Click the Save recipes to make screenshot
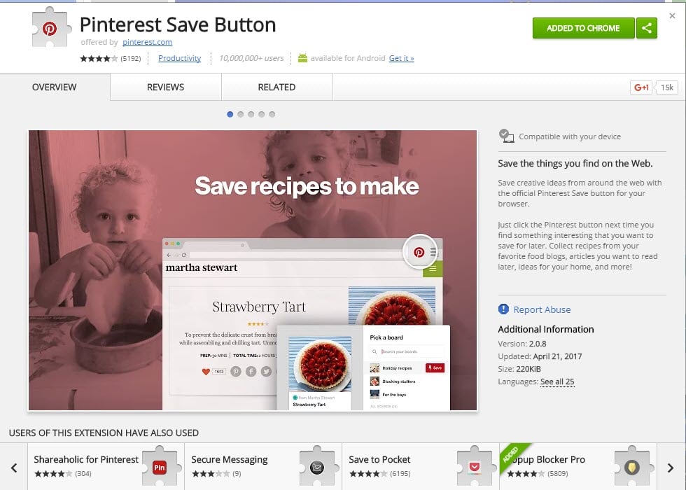The width and height of the screenshot is (686, 490). 253,270
